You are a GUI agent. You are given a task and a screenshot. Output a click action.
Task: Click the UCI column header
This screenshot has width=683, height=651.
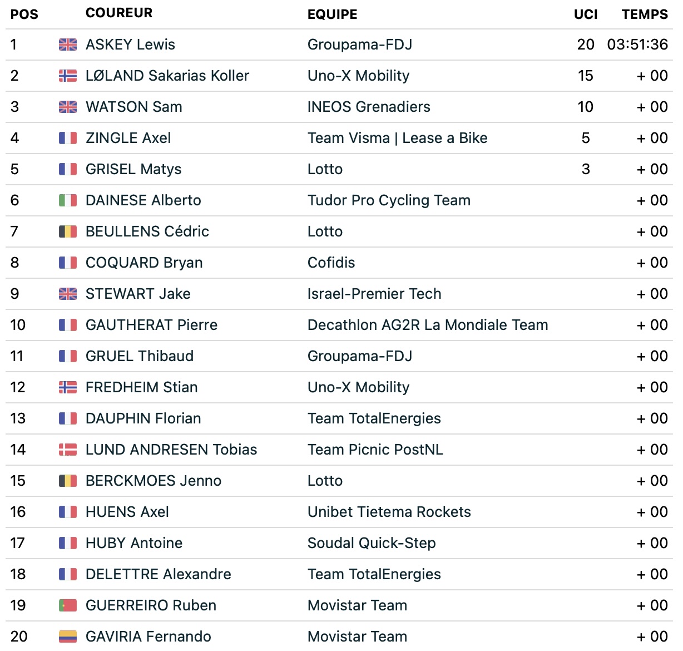point(586,14)
